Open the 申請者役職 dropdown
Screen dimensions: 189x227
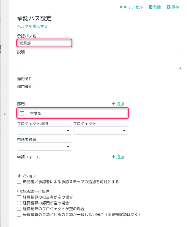tap(45, 147)
